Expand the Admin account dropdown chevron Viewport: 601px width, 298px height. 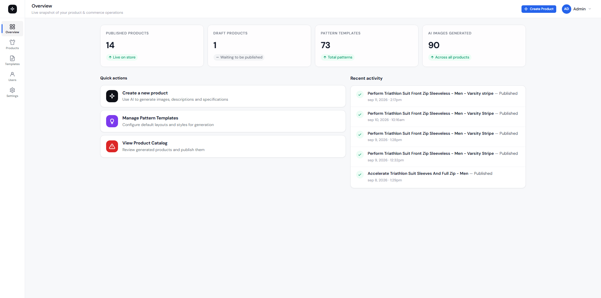click(x=590, y=9)
